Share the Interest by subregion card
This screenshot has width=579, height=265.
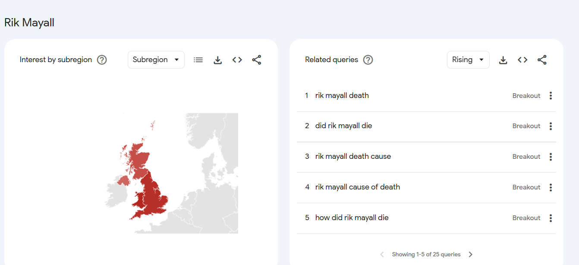[x=257, y=60]
